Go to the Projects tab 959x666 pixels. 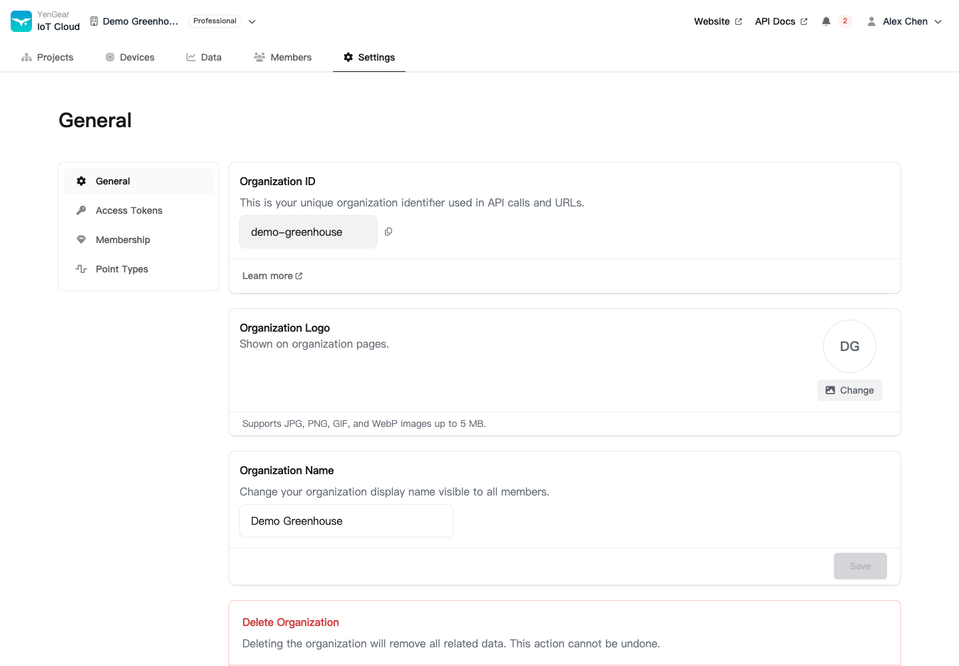pyautogui.click(x=47, y=57)
